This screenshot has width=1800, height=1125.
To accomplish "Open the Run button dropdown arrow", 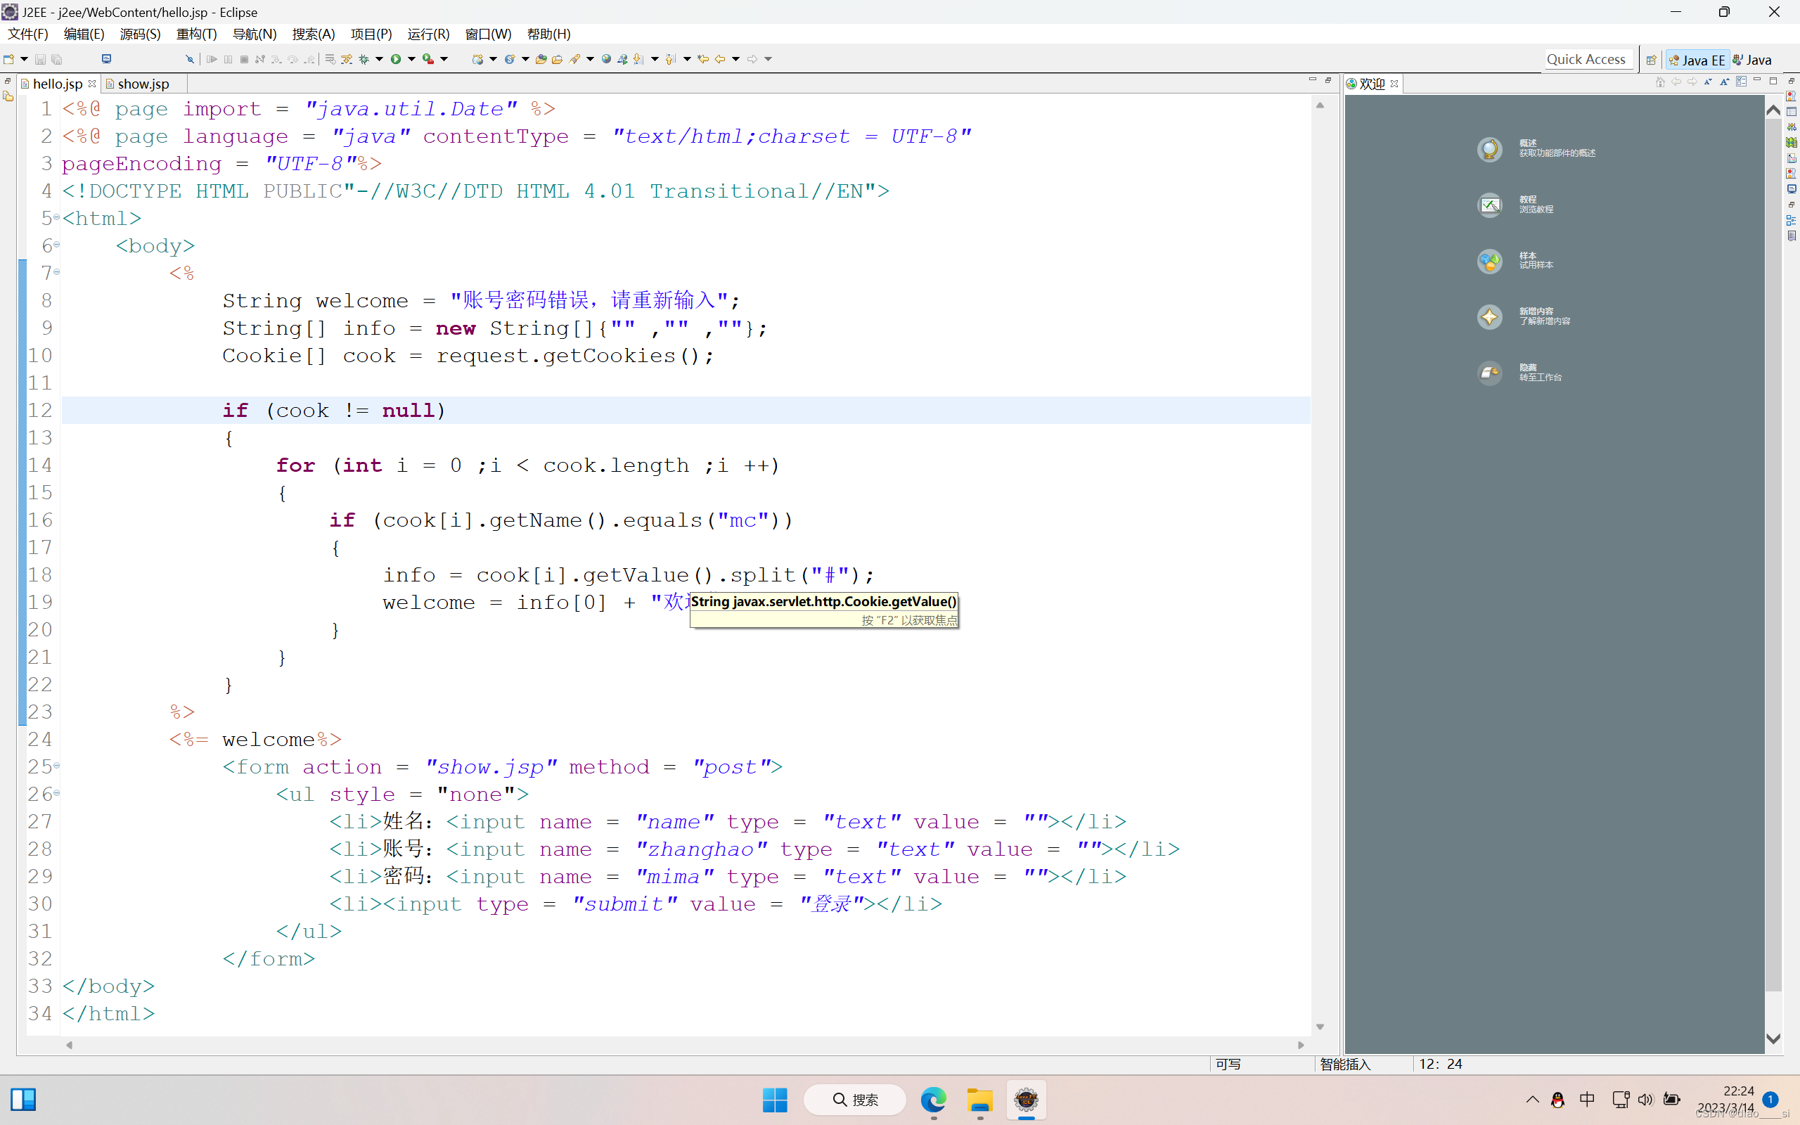I will (411, 59).
